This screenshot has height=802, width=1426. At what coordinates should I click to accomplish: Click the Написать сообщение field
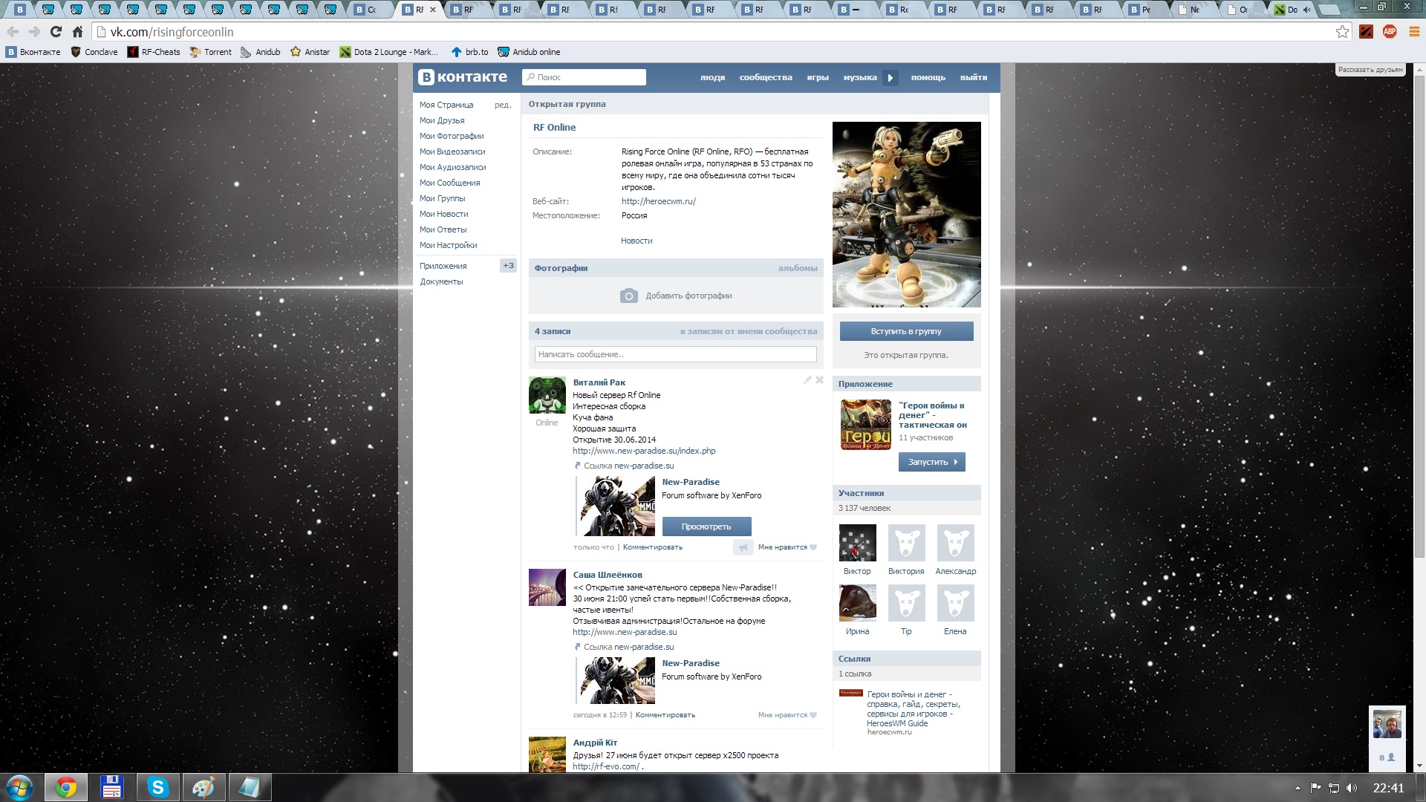click(x=676, y=354)
